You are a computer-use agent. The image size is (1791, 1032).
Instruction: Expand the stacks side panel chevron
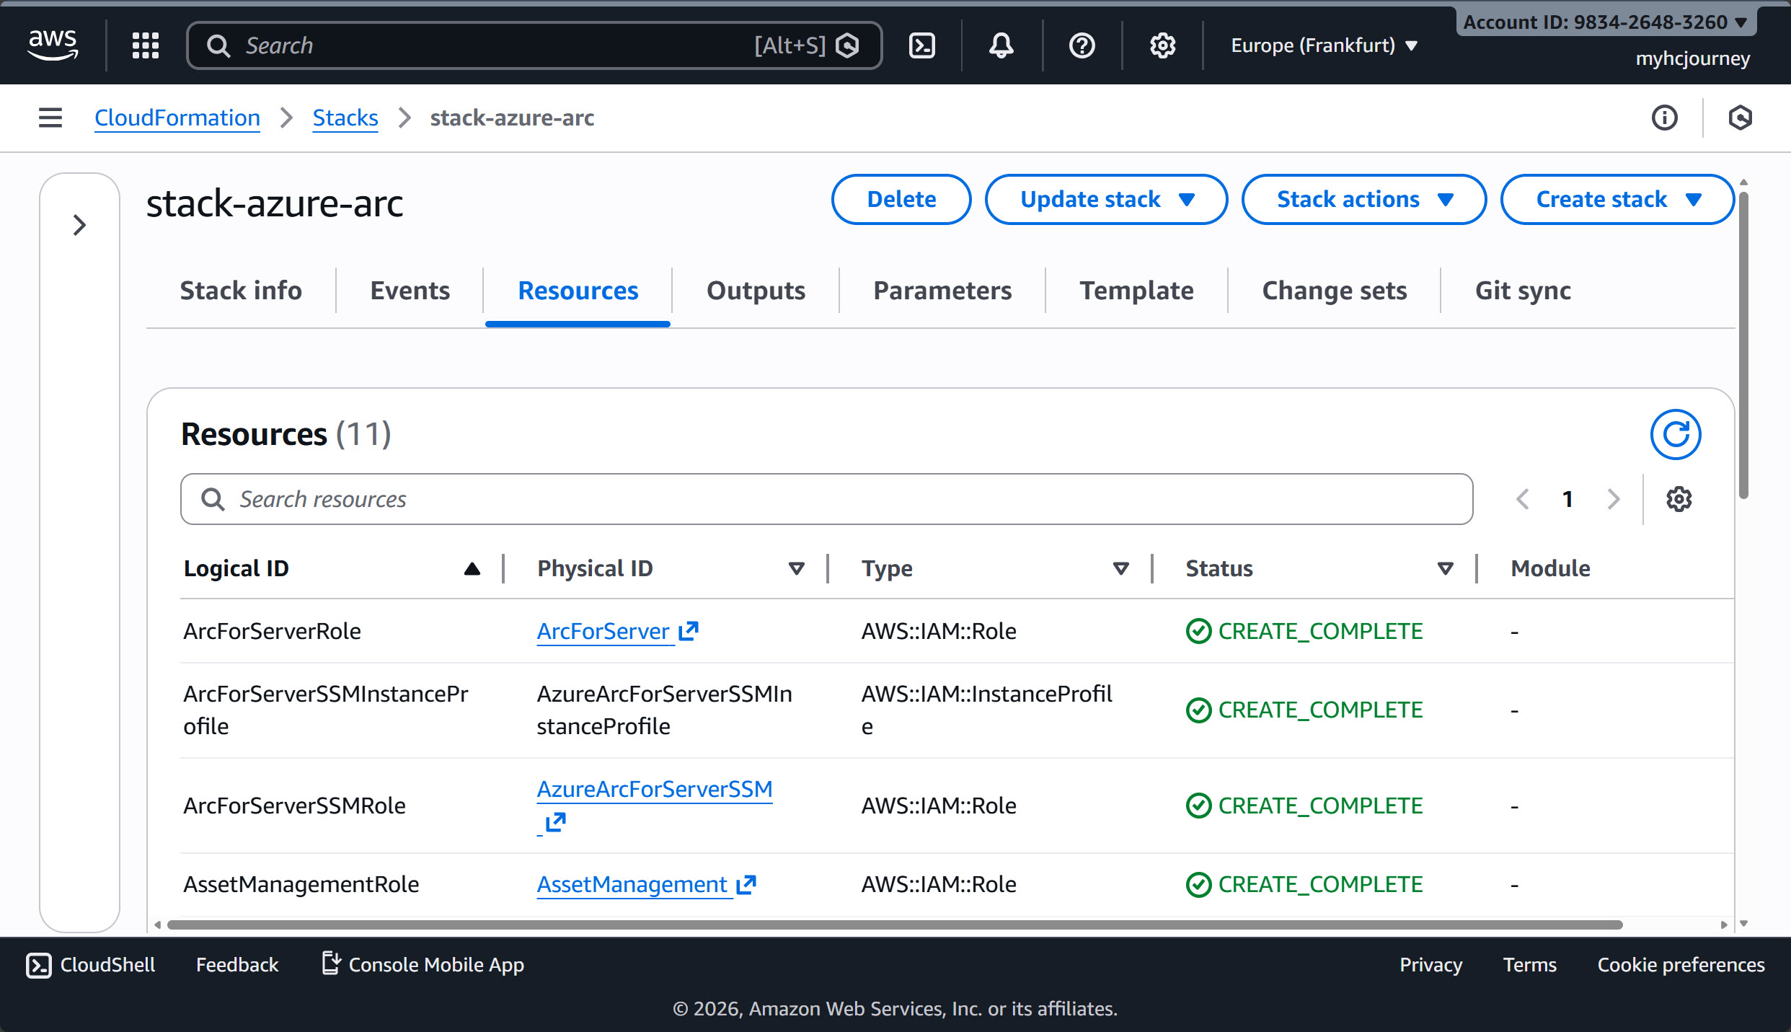[x=79, y=225]
